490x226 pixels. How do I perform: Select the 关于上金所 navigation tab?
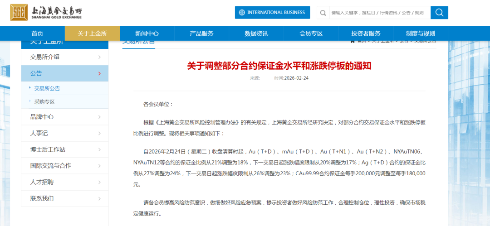tap(92, 34)
